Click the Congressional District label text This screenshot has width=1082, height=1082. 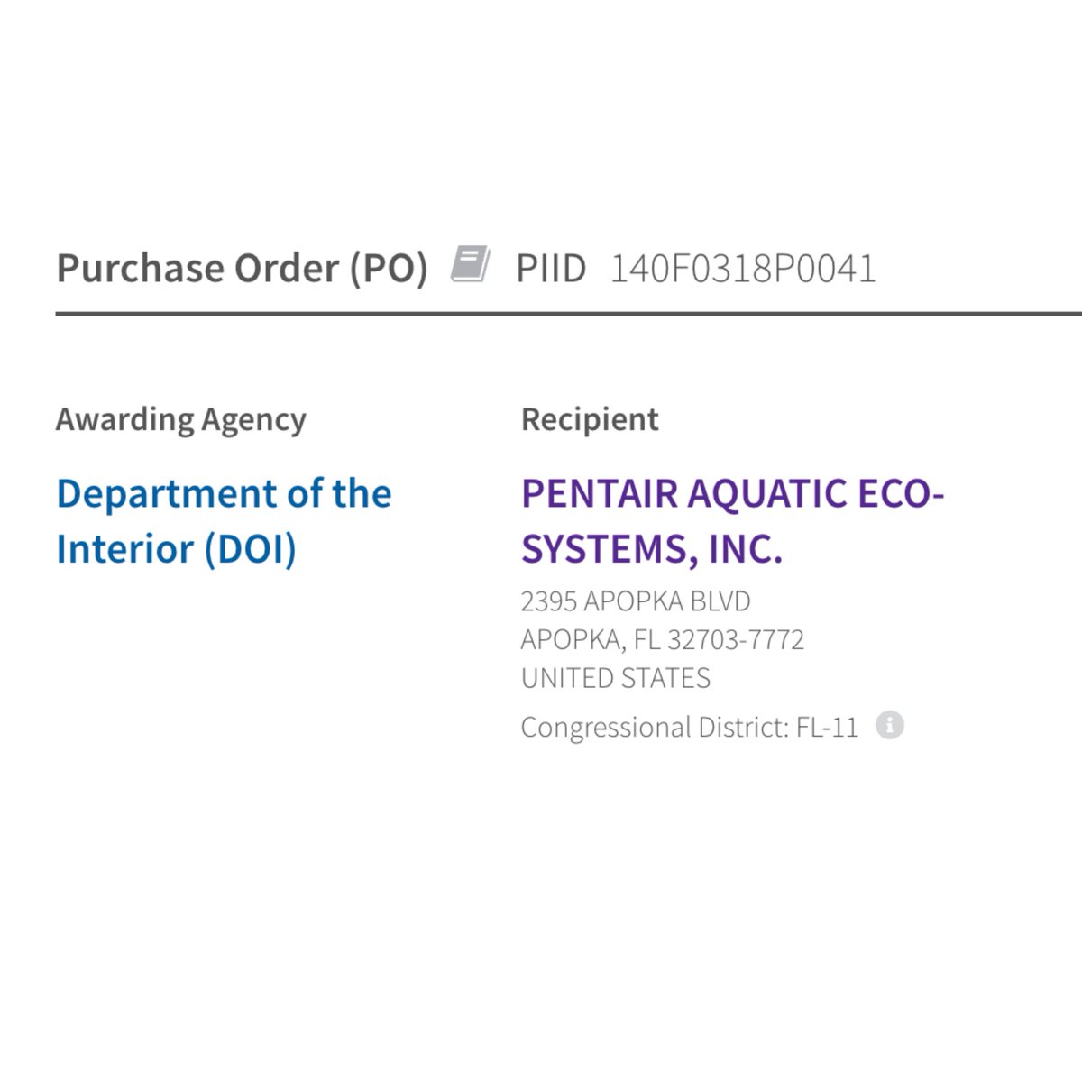point(655,727)
